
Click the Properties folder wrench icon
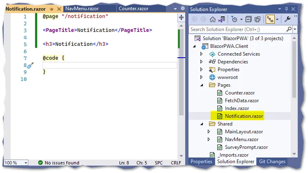pyautogui.click(x=212, y=70)
